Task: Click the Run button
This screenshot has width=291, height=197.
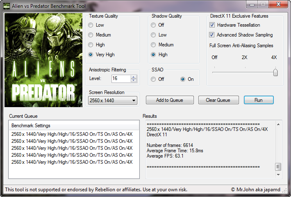Action: click(x=259, y=100)
